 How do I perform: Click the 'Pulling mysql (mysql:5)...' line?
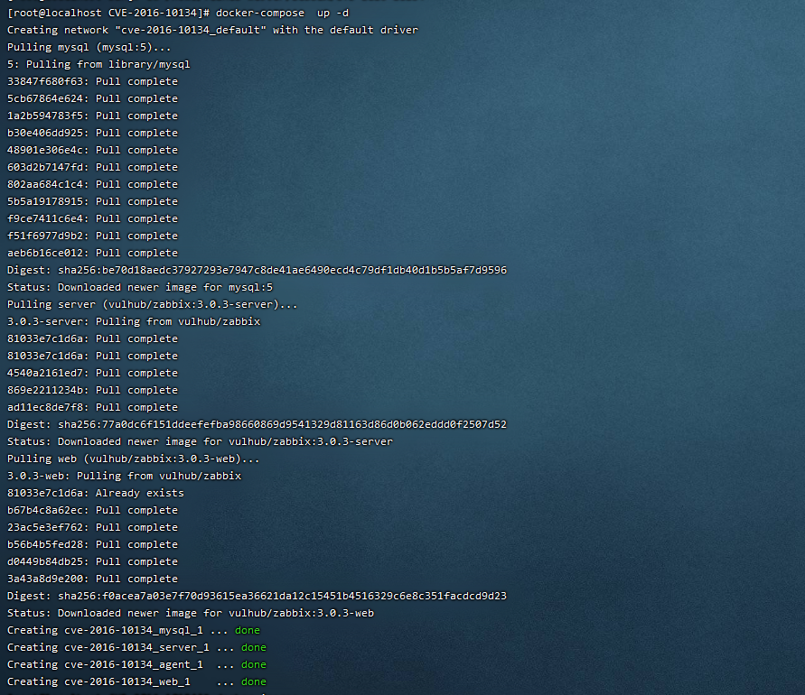(89, 47)
